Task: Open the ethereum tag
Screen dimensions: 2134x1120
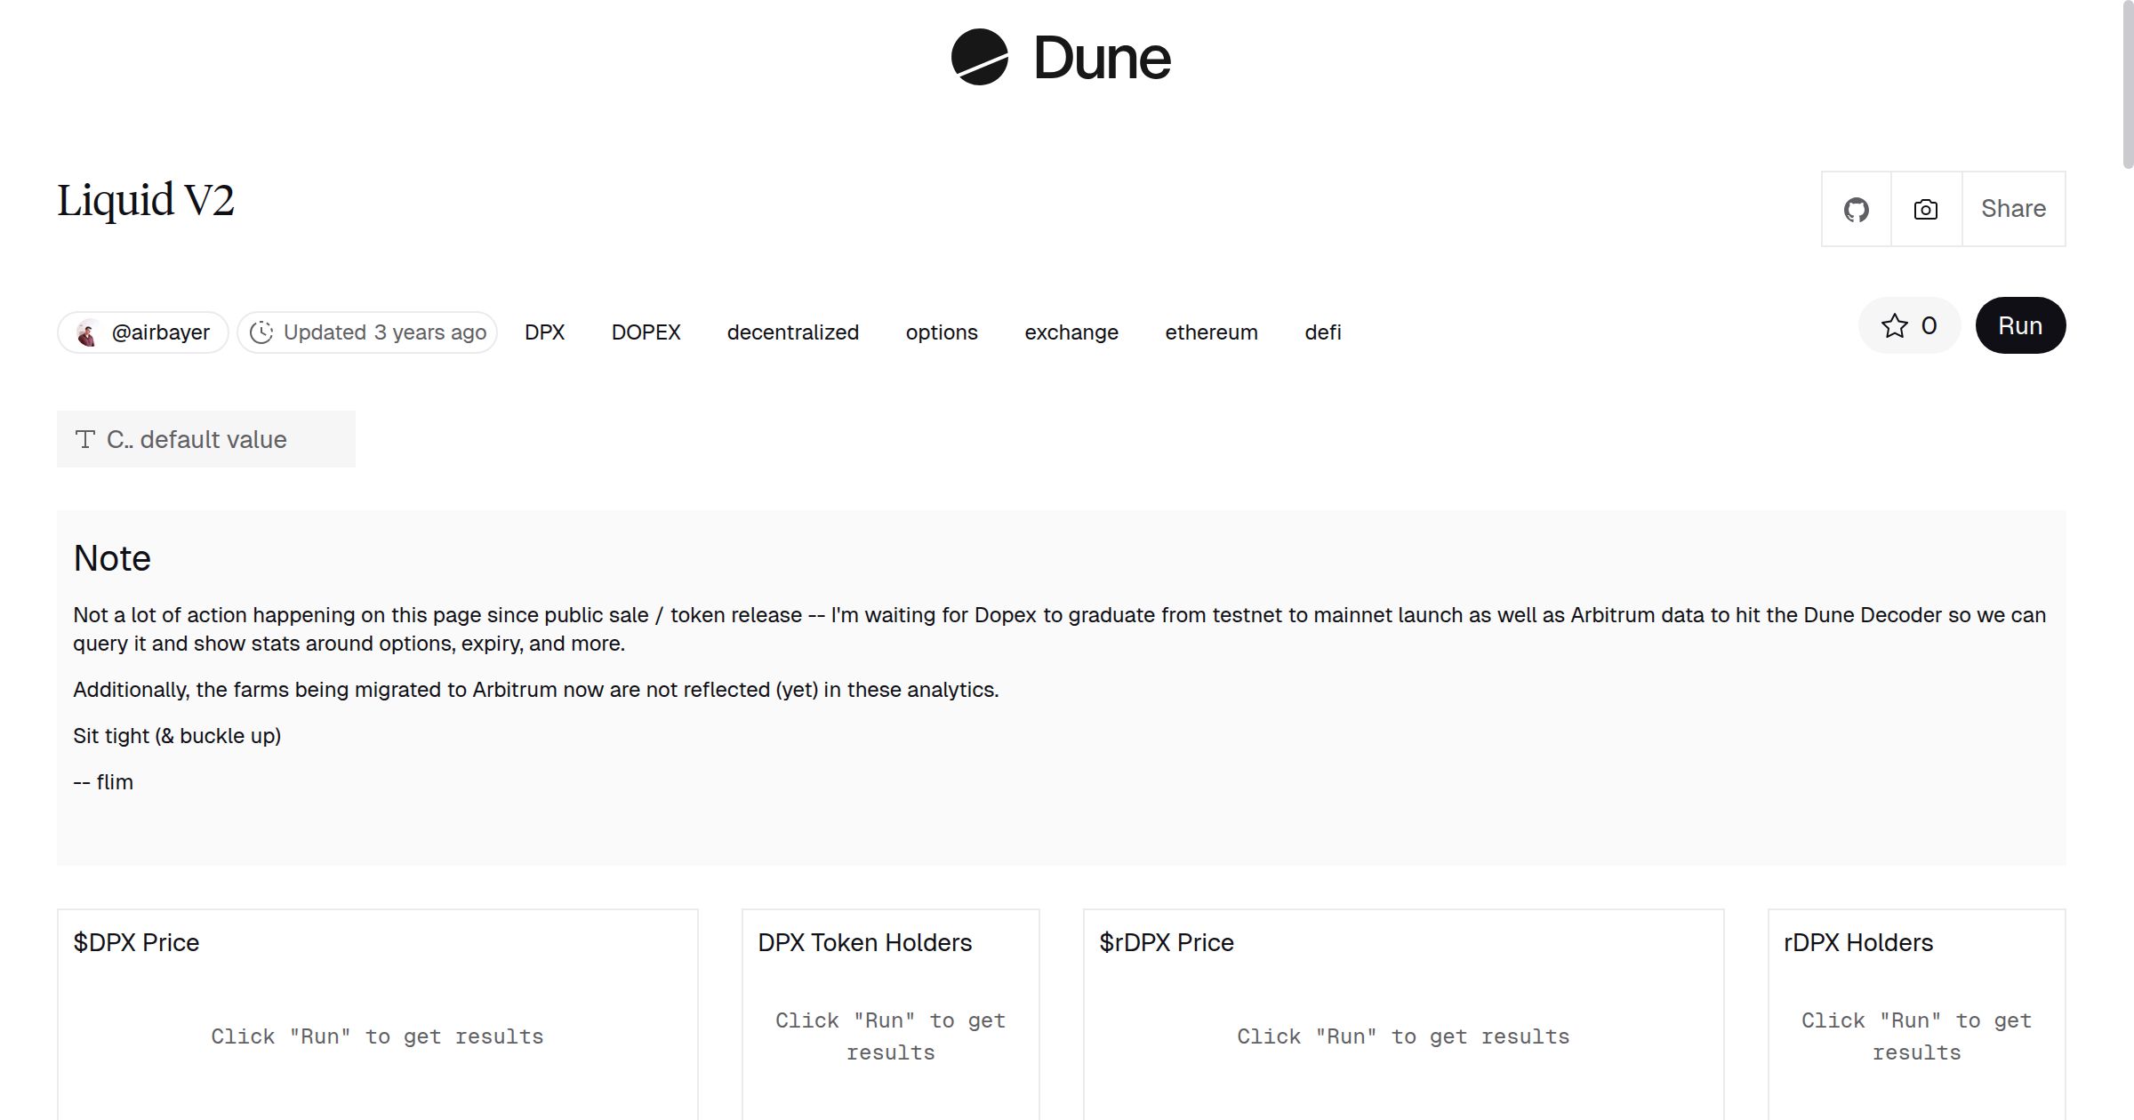Action: point(1211,332)
